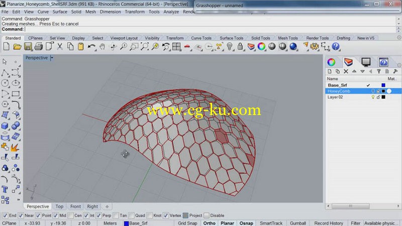Viewport: 402px width, 226px height.
Task: Toggle the End osnap checkbox
Action: point(5,215)
